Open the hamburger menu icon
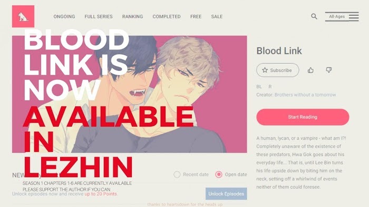Viewport: 369px width, 207px height. (x=354, y=16)
